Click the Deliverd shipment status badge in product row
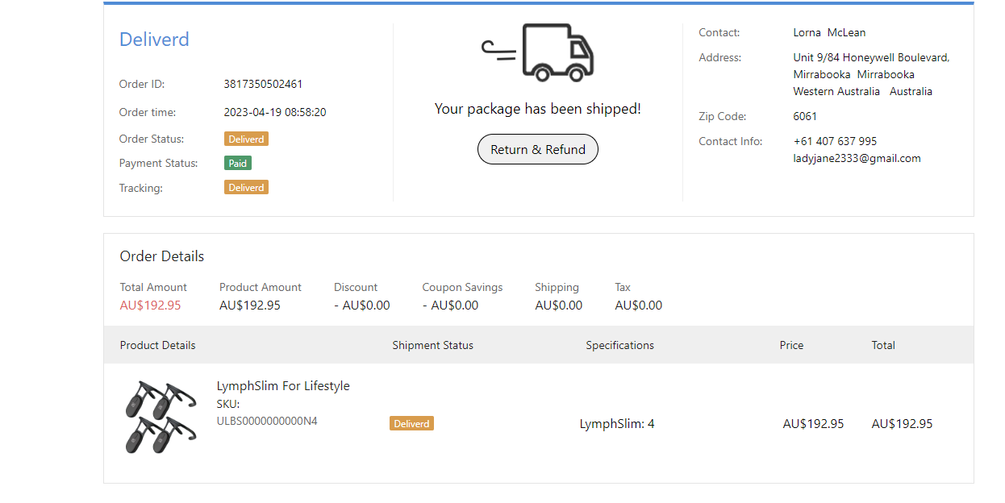Image resolution: width=1005 pixels, height=503 pixels. coord(411,423)
